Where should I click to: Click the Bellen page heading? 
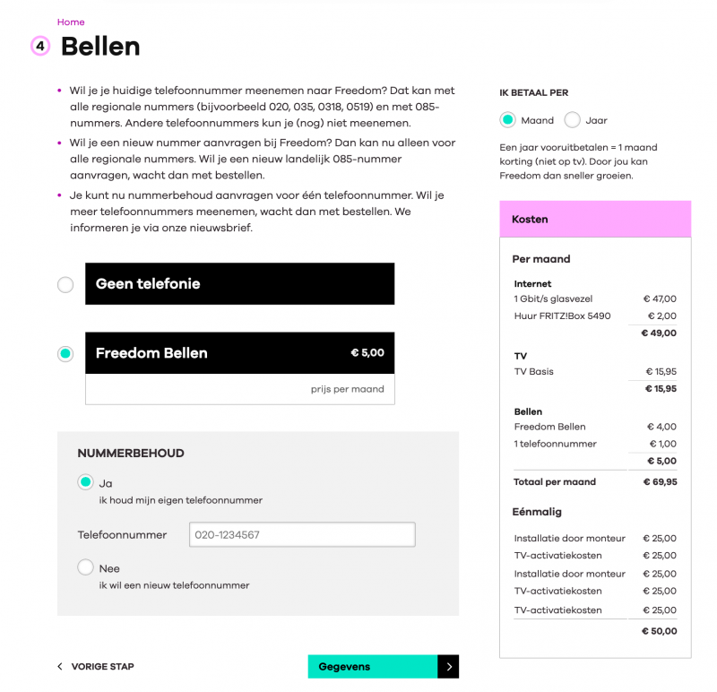(100, 47)
